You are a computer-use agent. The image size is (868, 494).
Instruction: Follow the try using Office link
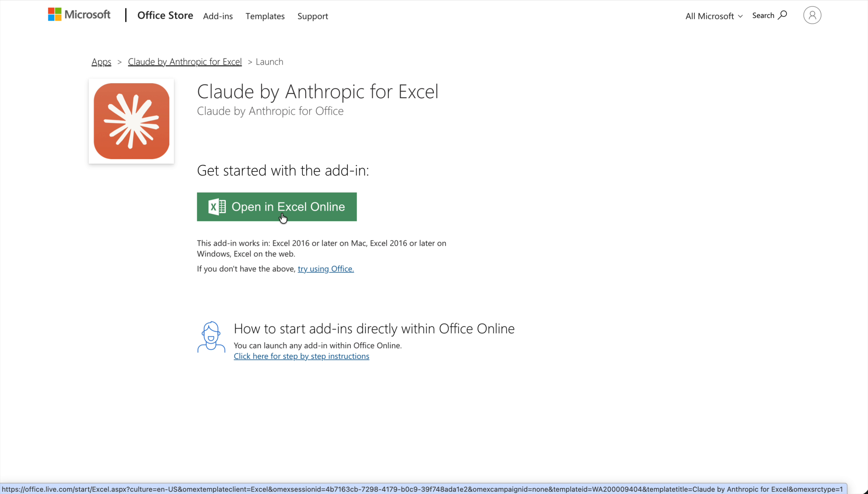pyautogui.click(x=325, y=268)
